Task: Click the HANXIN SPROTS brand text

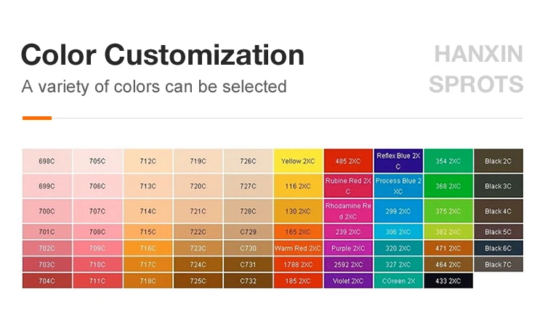Action: coord(477,69)
